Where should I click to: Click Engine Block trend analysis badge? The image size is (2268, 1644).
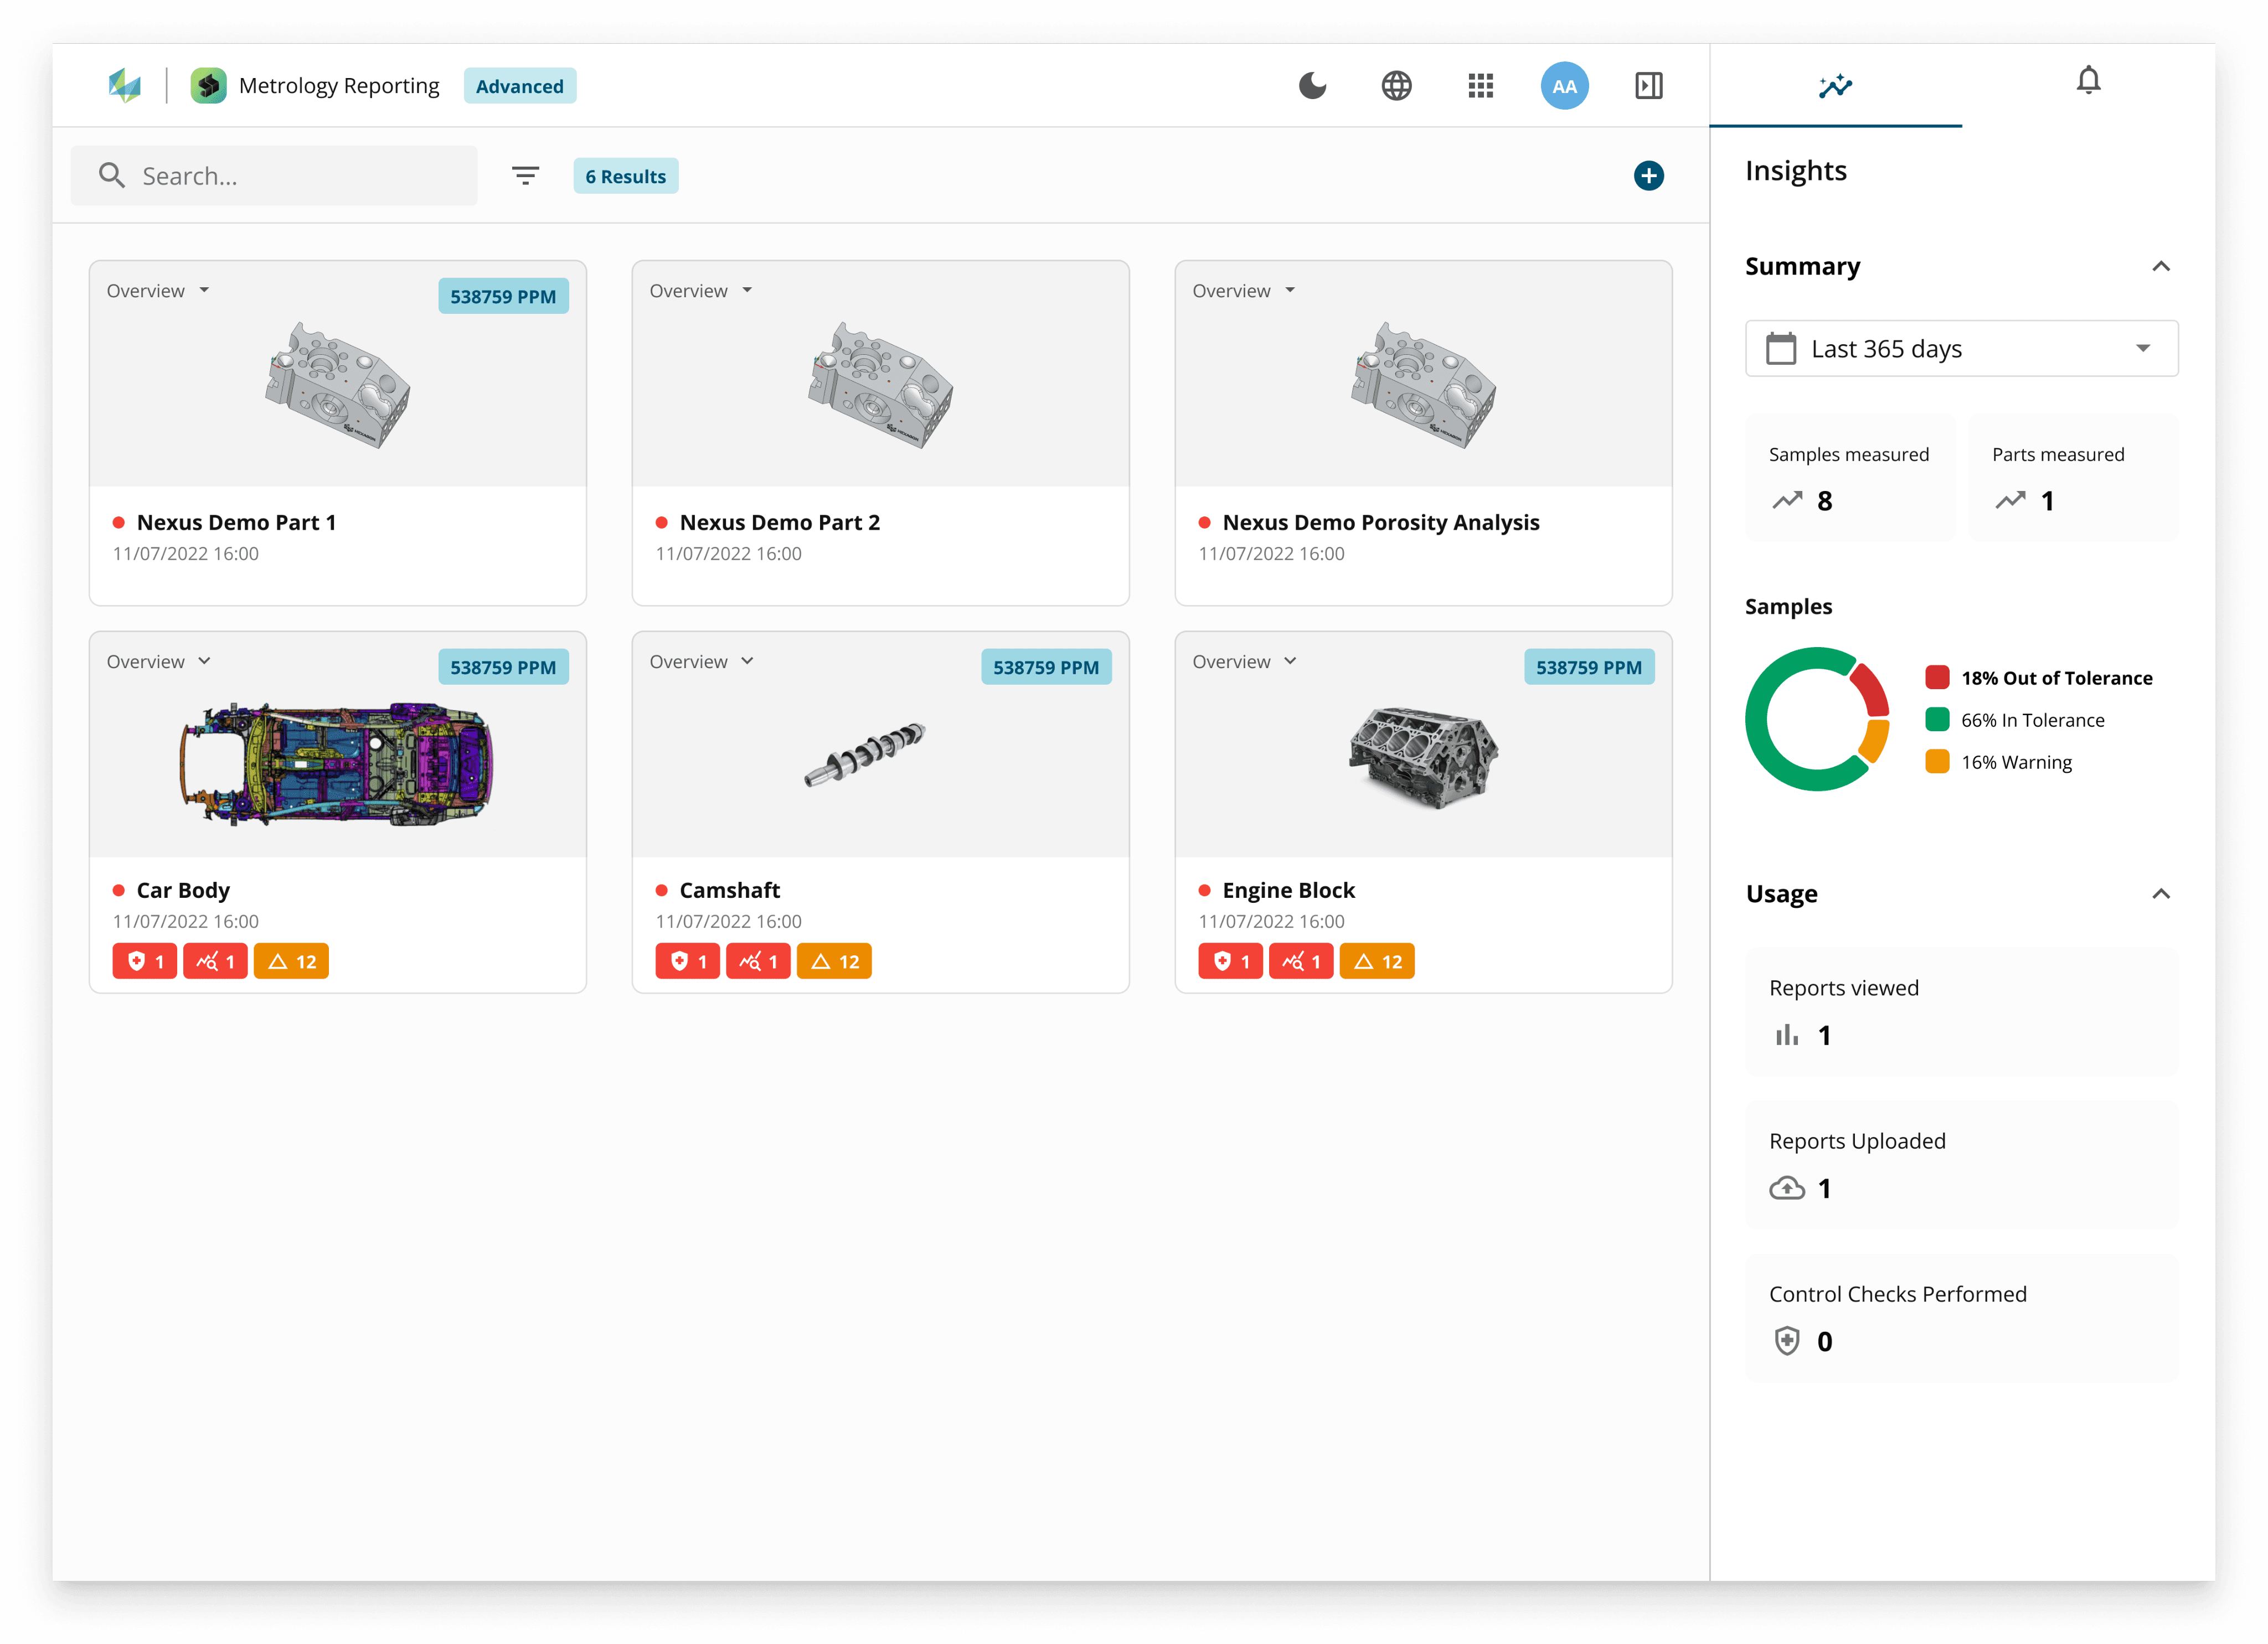pyautogui.click(x=1300, y=961)
